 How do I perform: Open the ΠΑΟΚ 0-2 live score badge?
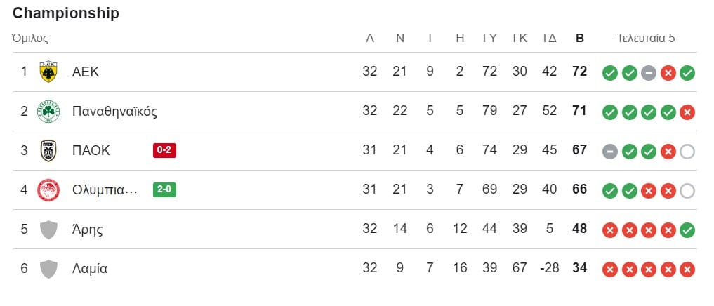(164, 150)
